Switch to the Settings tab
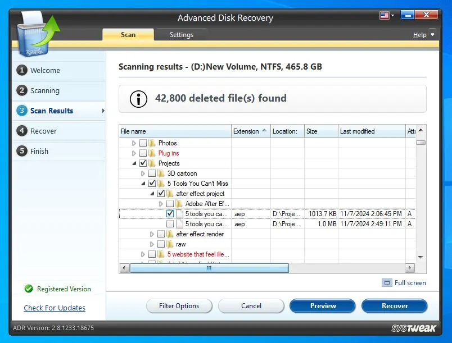Screen dimensions: 452x343 [x=181, y=35]
